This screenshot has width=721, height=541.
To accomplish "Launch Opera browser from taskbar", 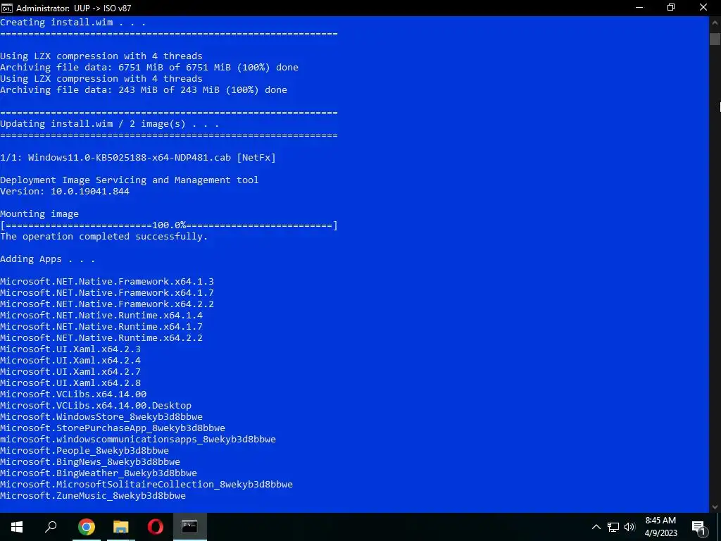I will (x=156, y=527).
